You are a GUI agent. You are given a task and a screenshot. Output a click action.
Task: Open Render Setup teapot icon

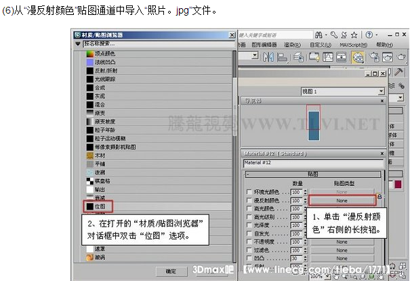(x=375, y=57)
